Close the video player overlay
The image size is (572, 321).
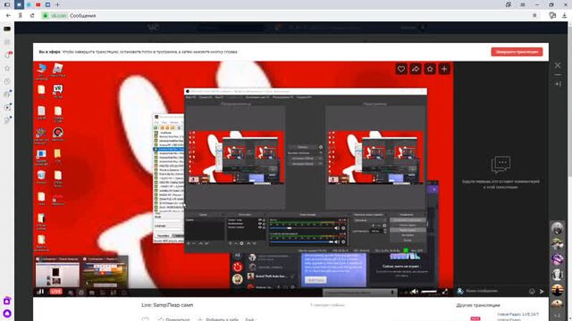[x=558, y=65]
